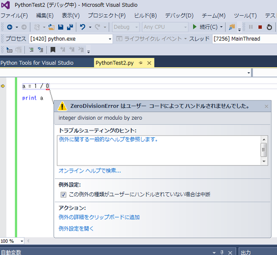The height and width of the screenshot is (255, 277).
Task: Open the Tools (ツール) menu
Action: point(245,16)
